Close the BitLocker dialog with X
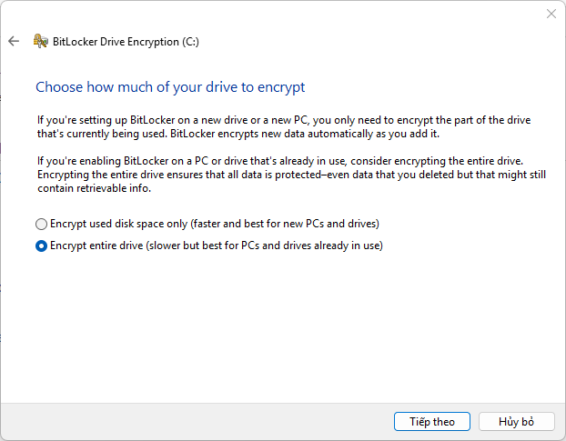Image resolution: width=566 pixels, height=441 pixels. pyautogui.click(x=551, y=14)
